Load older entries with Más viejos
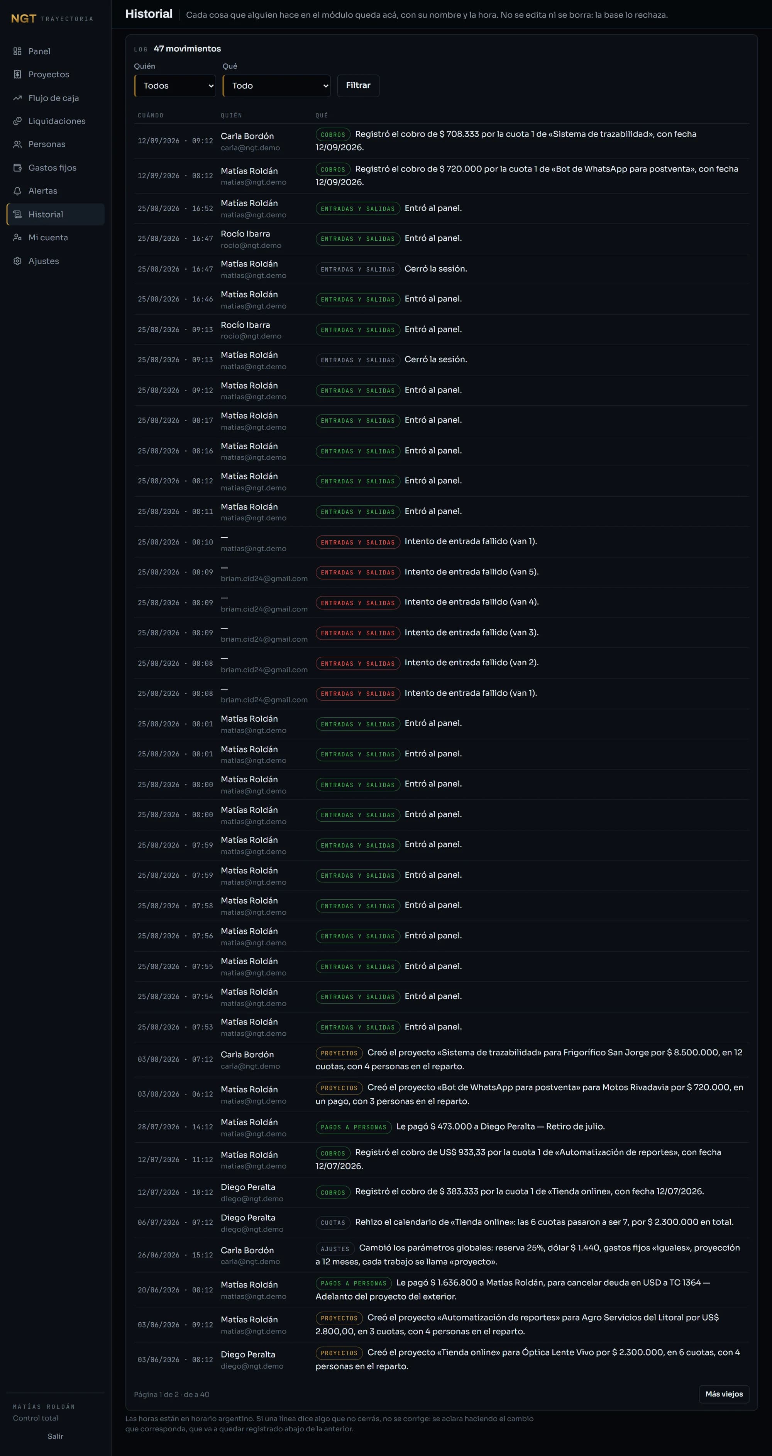This screenshot has width=772, height=1456. click(x=724, y=1394)
